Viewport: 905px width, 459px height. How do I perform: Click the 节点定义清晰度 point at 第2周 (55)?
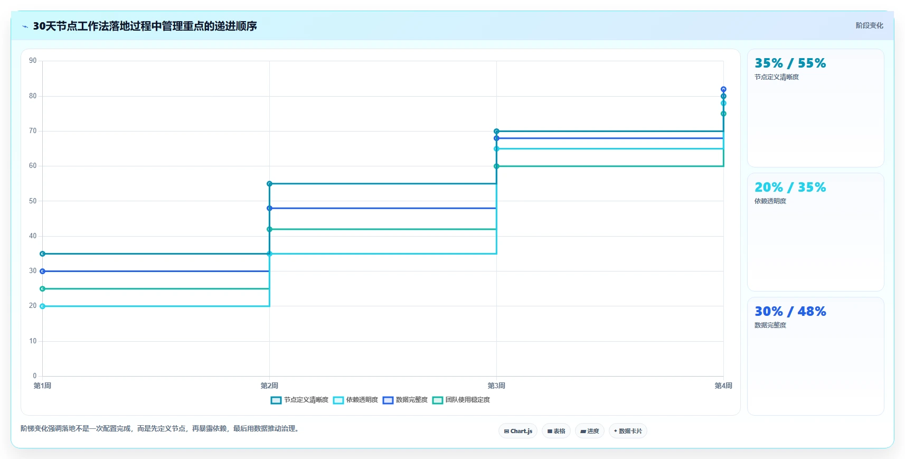(x=269, y=184)
